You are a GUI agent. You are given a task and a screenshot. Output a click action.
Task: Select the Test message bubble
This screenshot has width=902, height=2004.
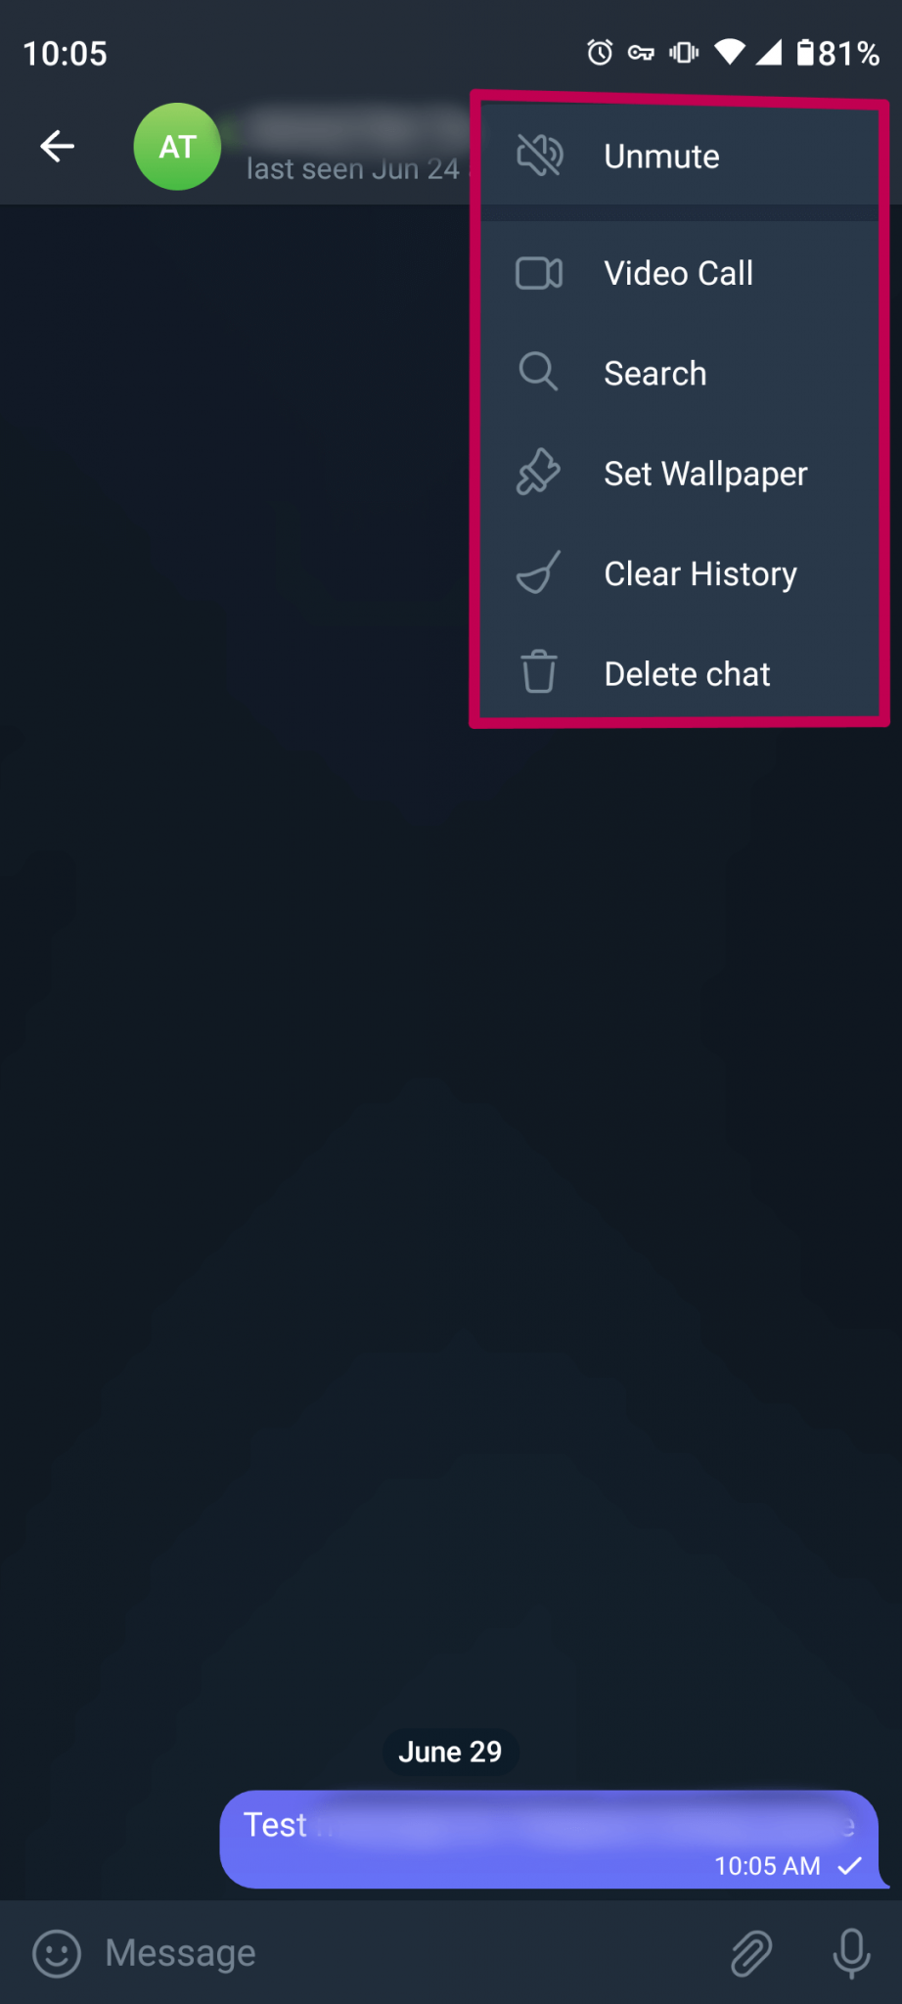click(x=548, y=1835)
